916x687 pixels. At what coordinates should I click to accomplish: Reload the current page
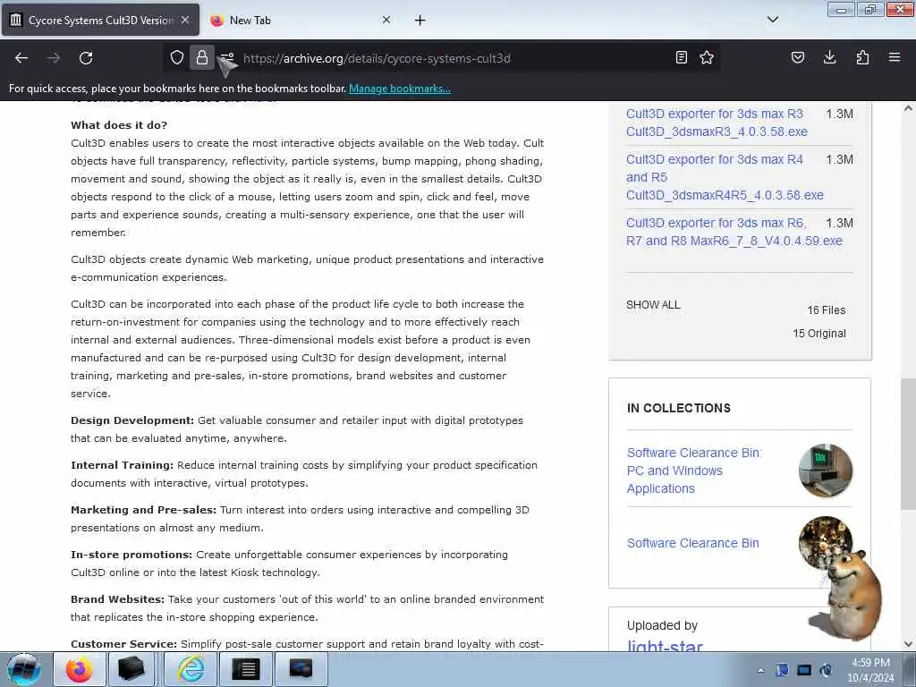(x=86, y=58)
